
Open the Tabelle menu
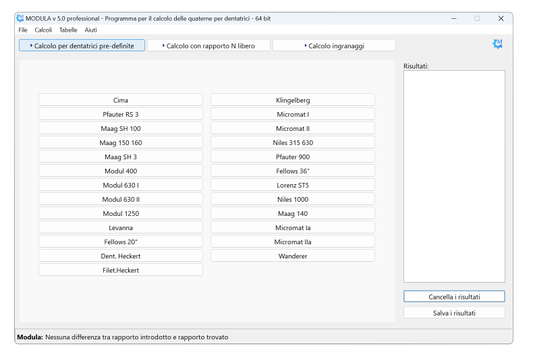click(x=68, y=30)
